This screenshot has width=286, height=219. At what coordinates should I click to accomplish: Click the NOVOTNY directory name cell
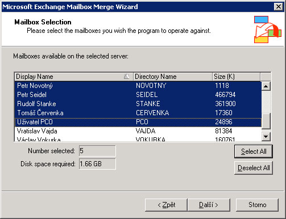click(x=151, y=86)
